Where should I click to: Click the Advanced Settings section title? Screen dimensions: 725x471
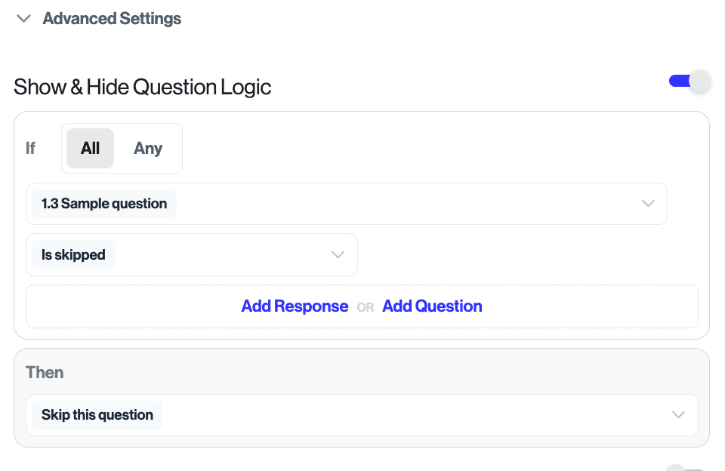click(x=112, y=19)
